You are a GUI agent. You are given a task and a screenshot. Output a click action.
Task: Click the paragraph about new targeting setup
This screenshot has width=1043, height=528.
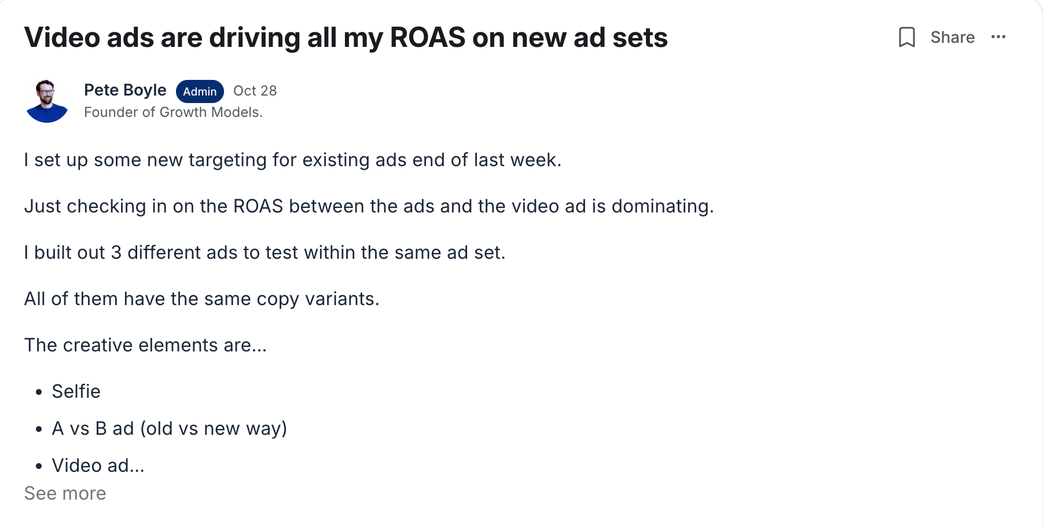click(292, 160)
